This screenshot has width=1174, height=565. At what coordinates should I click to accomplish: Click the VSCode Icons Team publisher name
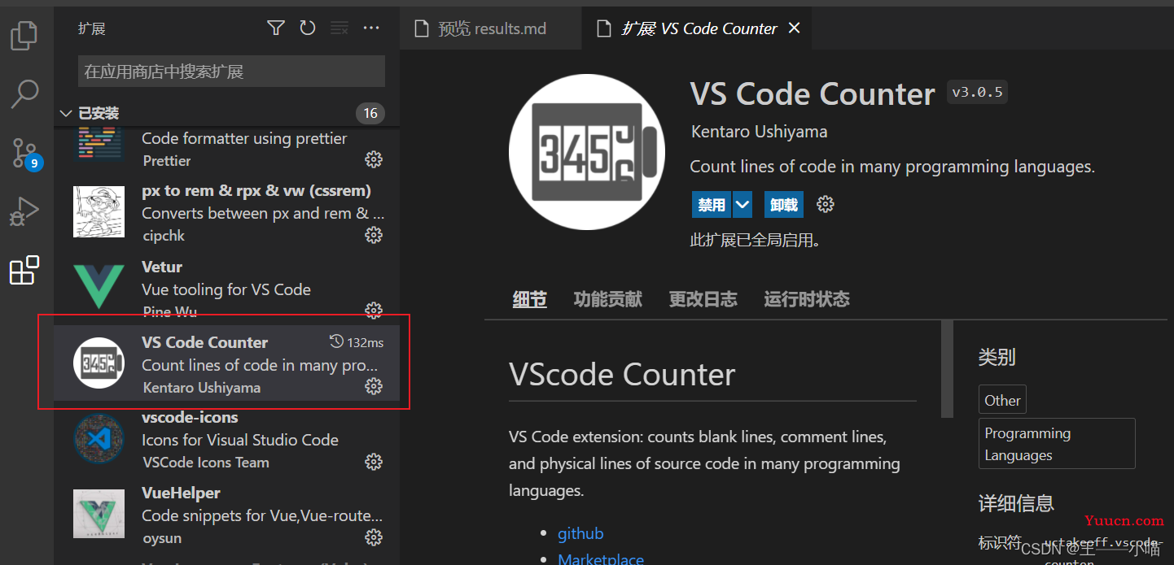206,462
